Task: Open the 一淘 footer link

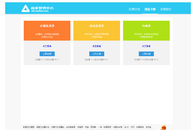Action: tap(100, 127)
